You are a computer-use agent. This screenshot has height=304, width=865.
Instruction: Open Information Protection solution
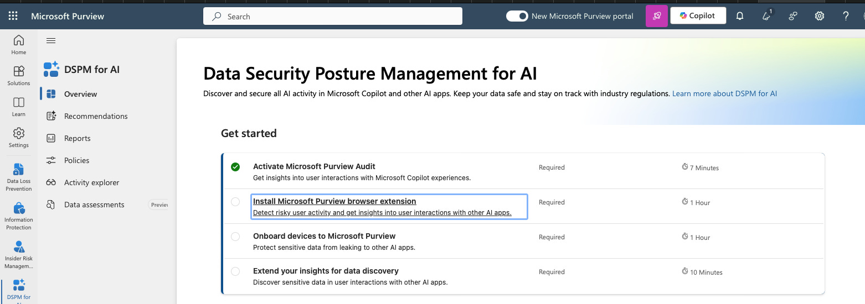click(19, 216)
